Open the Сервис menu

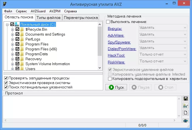[21, 11]
